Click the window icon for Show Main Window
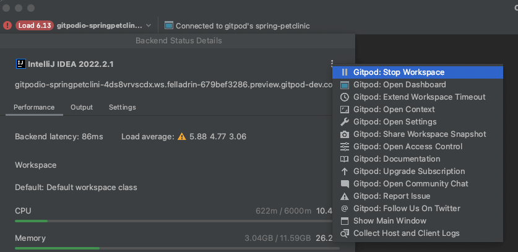 [345, 221]
